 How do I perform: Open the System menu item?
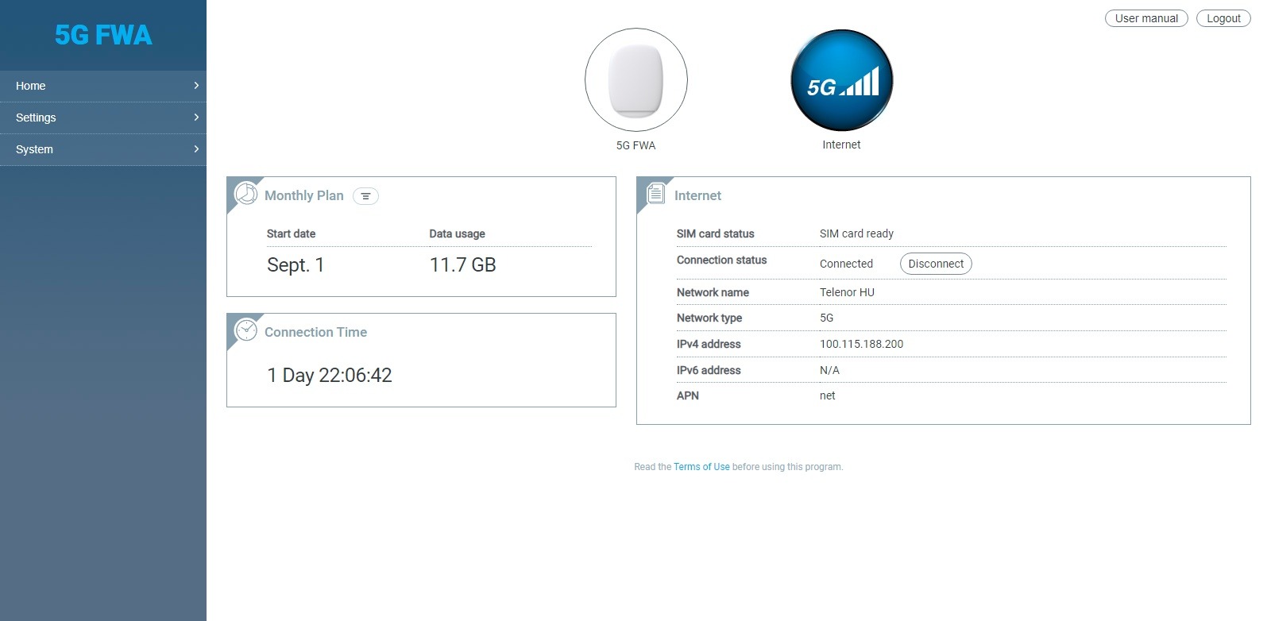pyautogui.click(x=103, y=149)
